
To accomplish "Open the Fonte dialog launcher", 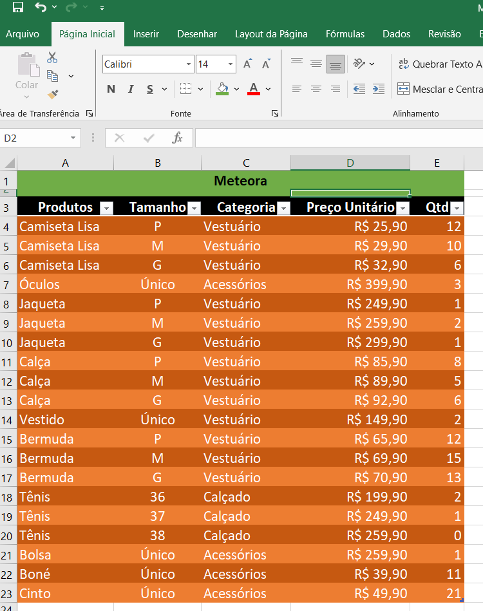I will pos(275,113).
